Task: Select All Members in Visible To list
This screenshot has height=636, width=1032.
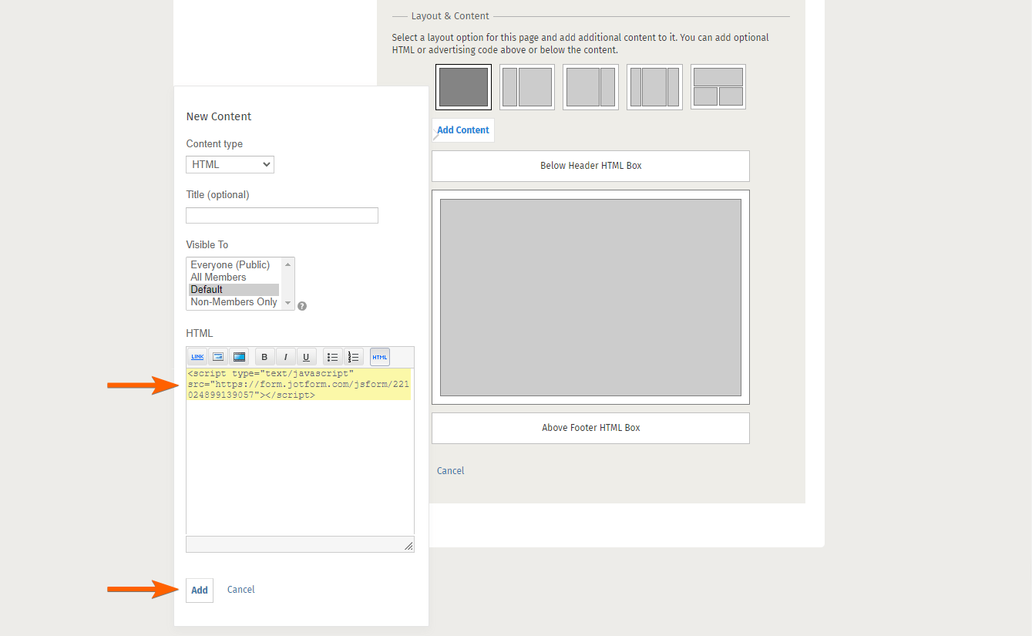Action: pyautogui.click(x=219, y=277)
